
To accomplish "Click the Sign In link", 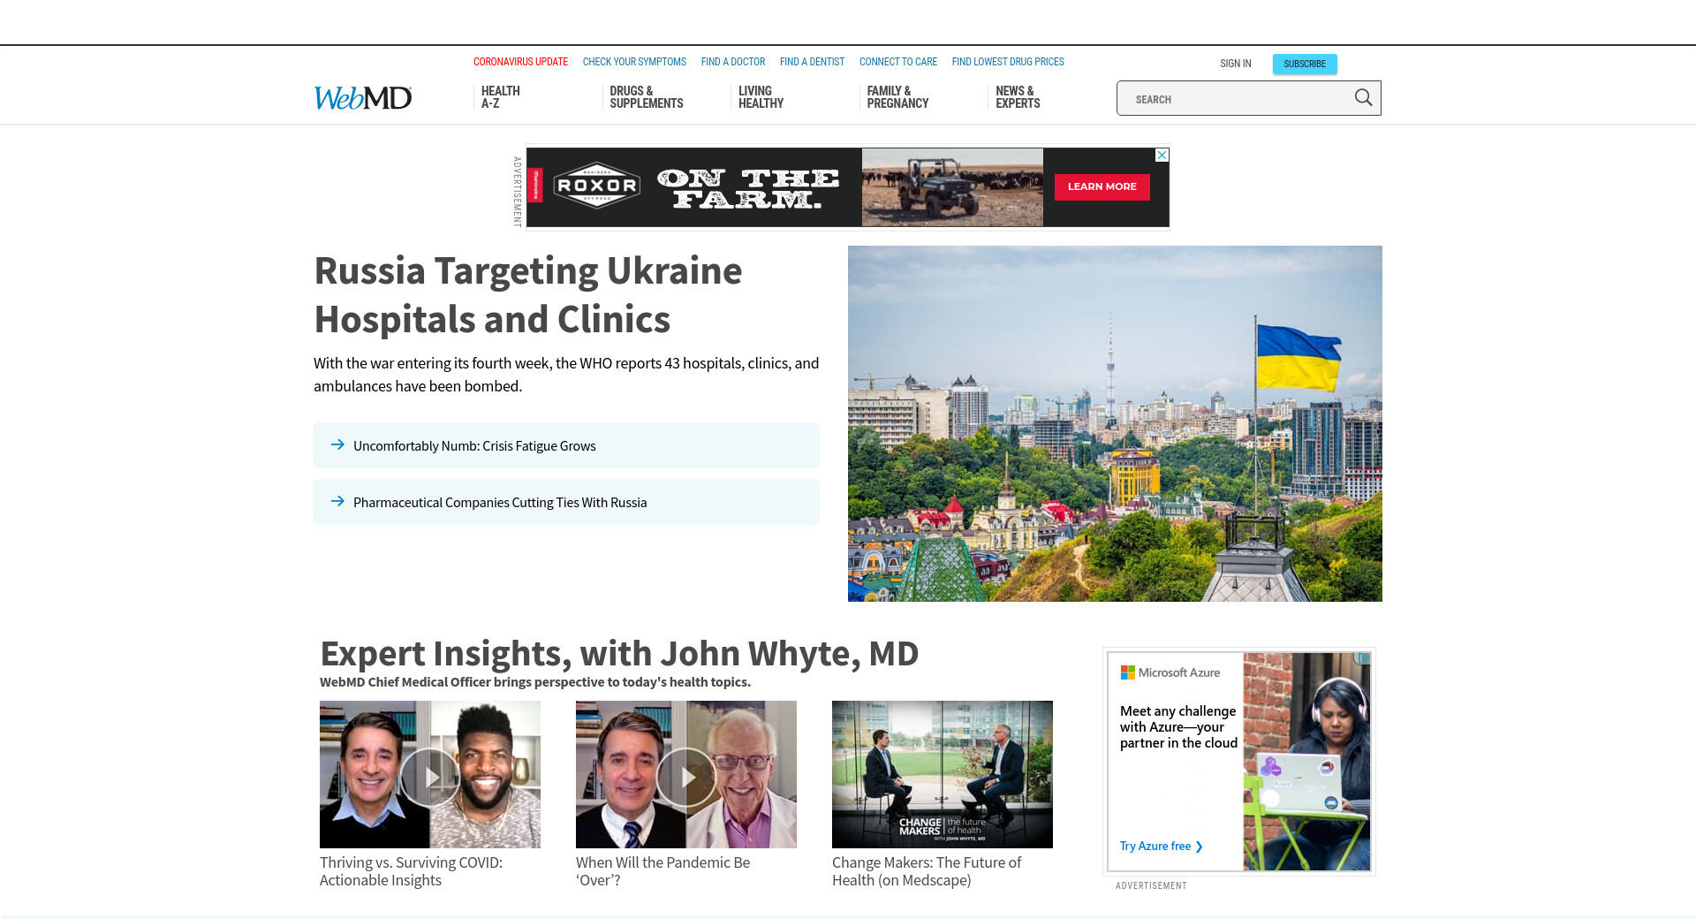I will 1235,64.
